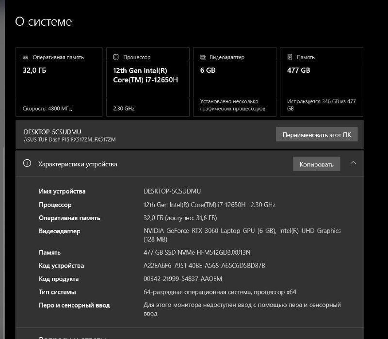Click the Видеоадаптер card icon

pyautogui.click(x=202, y=57)
